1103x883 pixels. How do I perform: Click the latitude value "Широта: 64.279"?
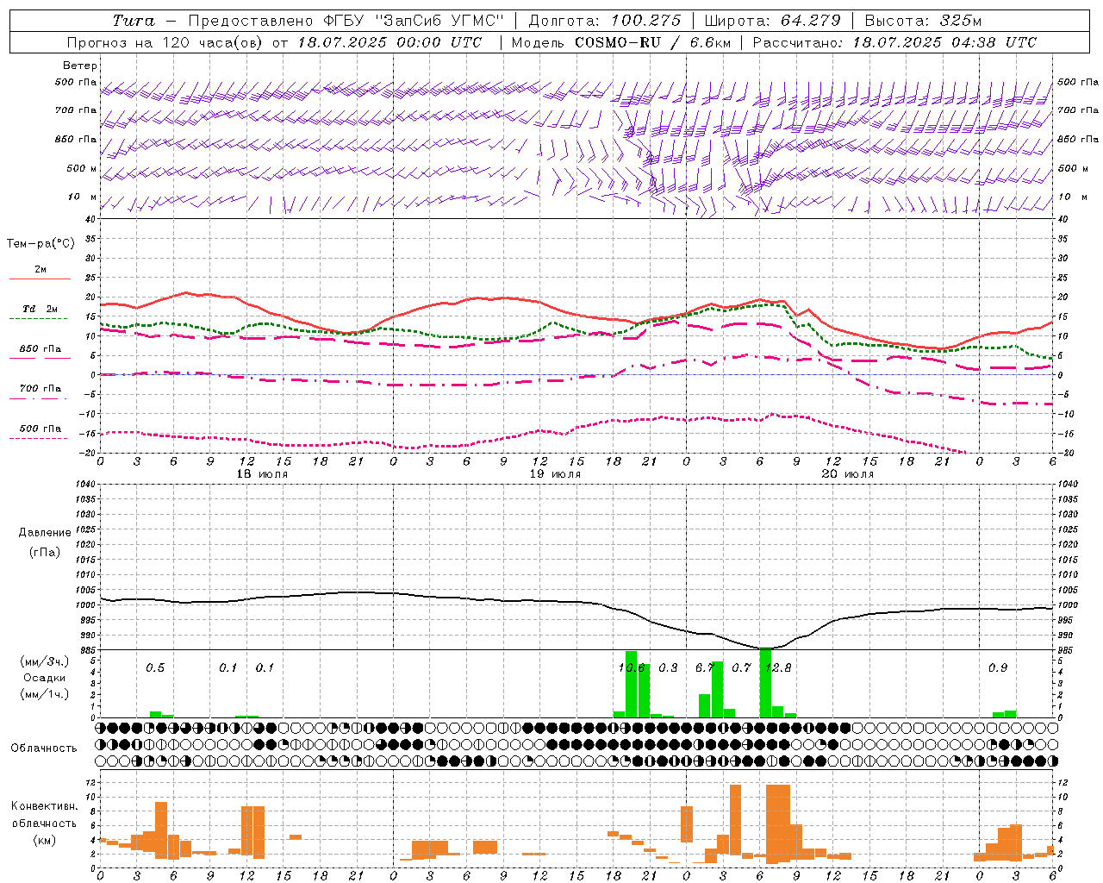point(772,21)
